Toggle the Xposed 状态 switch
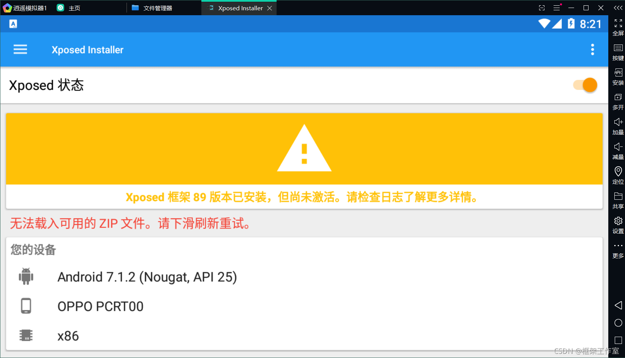 (x=585, y=85)
